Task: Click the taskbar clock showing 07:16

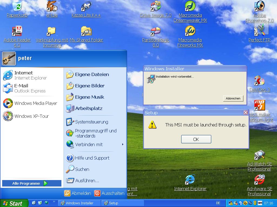Action: 269,203
